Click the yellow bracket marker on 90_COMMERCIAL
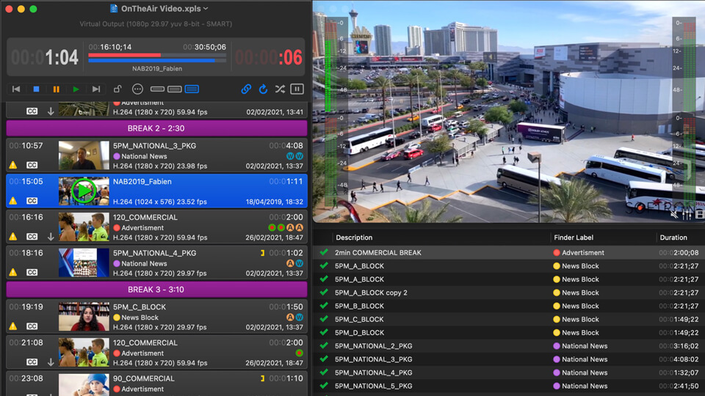 point(263,378)
